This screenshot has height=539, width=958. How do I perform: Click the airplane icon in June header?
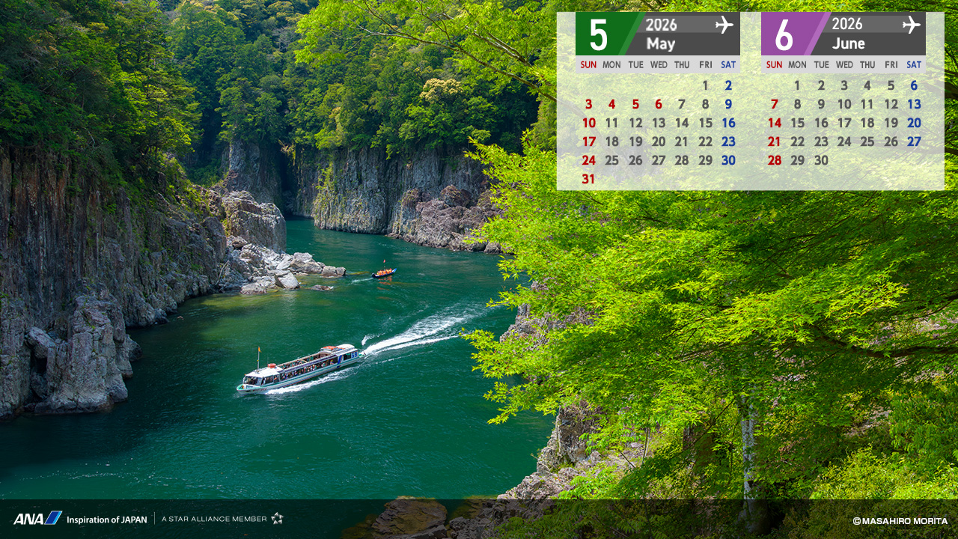coord(911,25)
